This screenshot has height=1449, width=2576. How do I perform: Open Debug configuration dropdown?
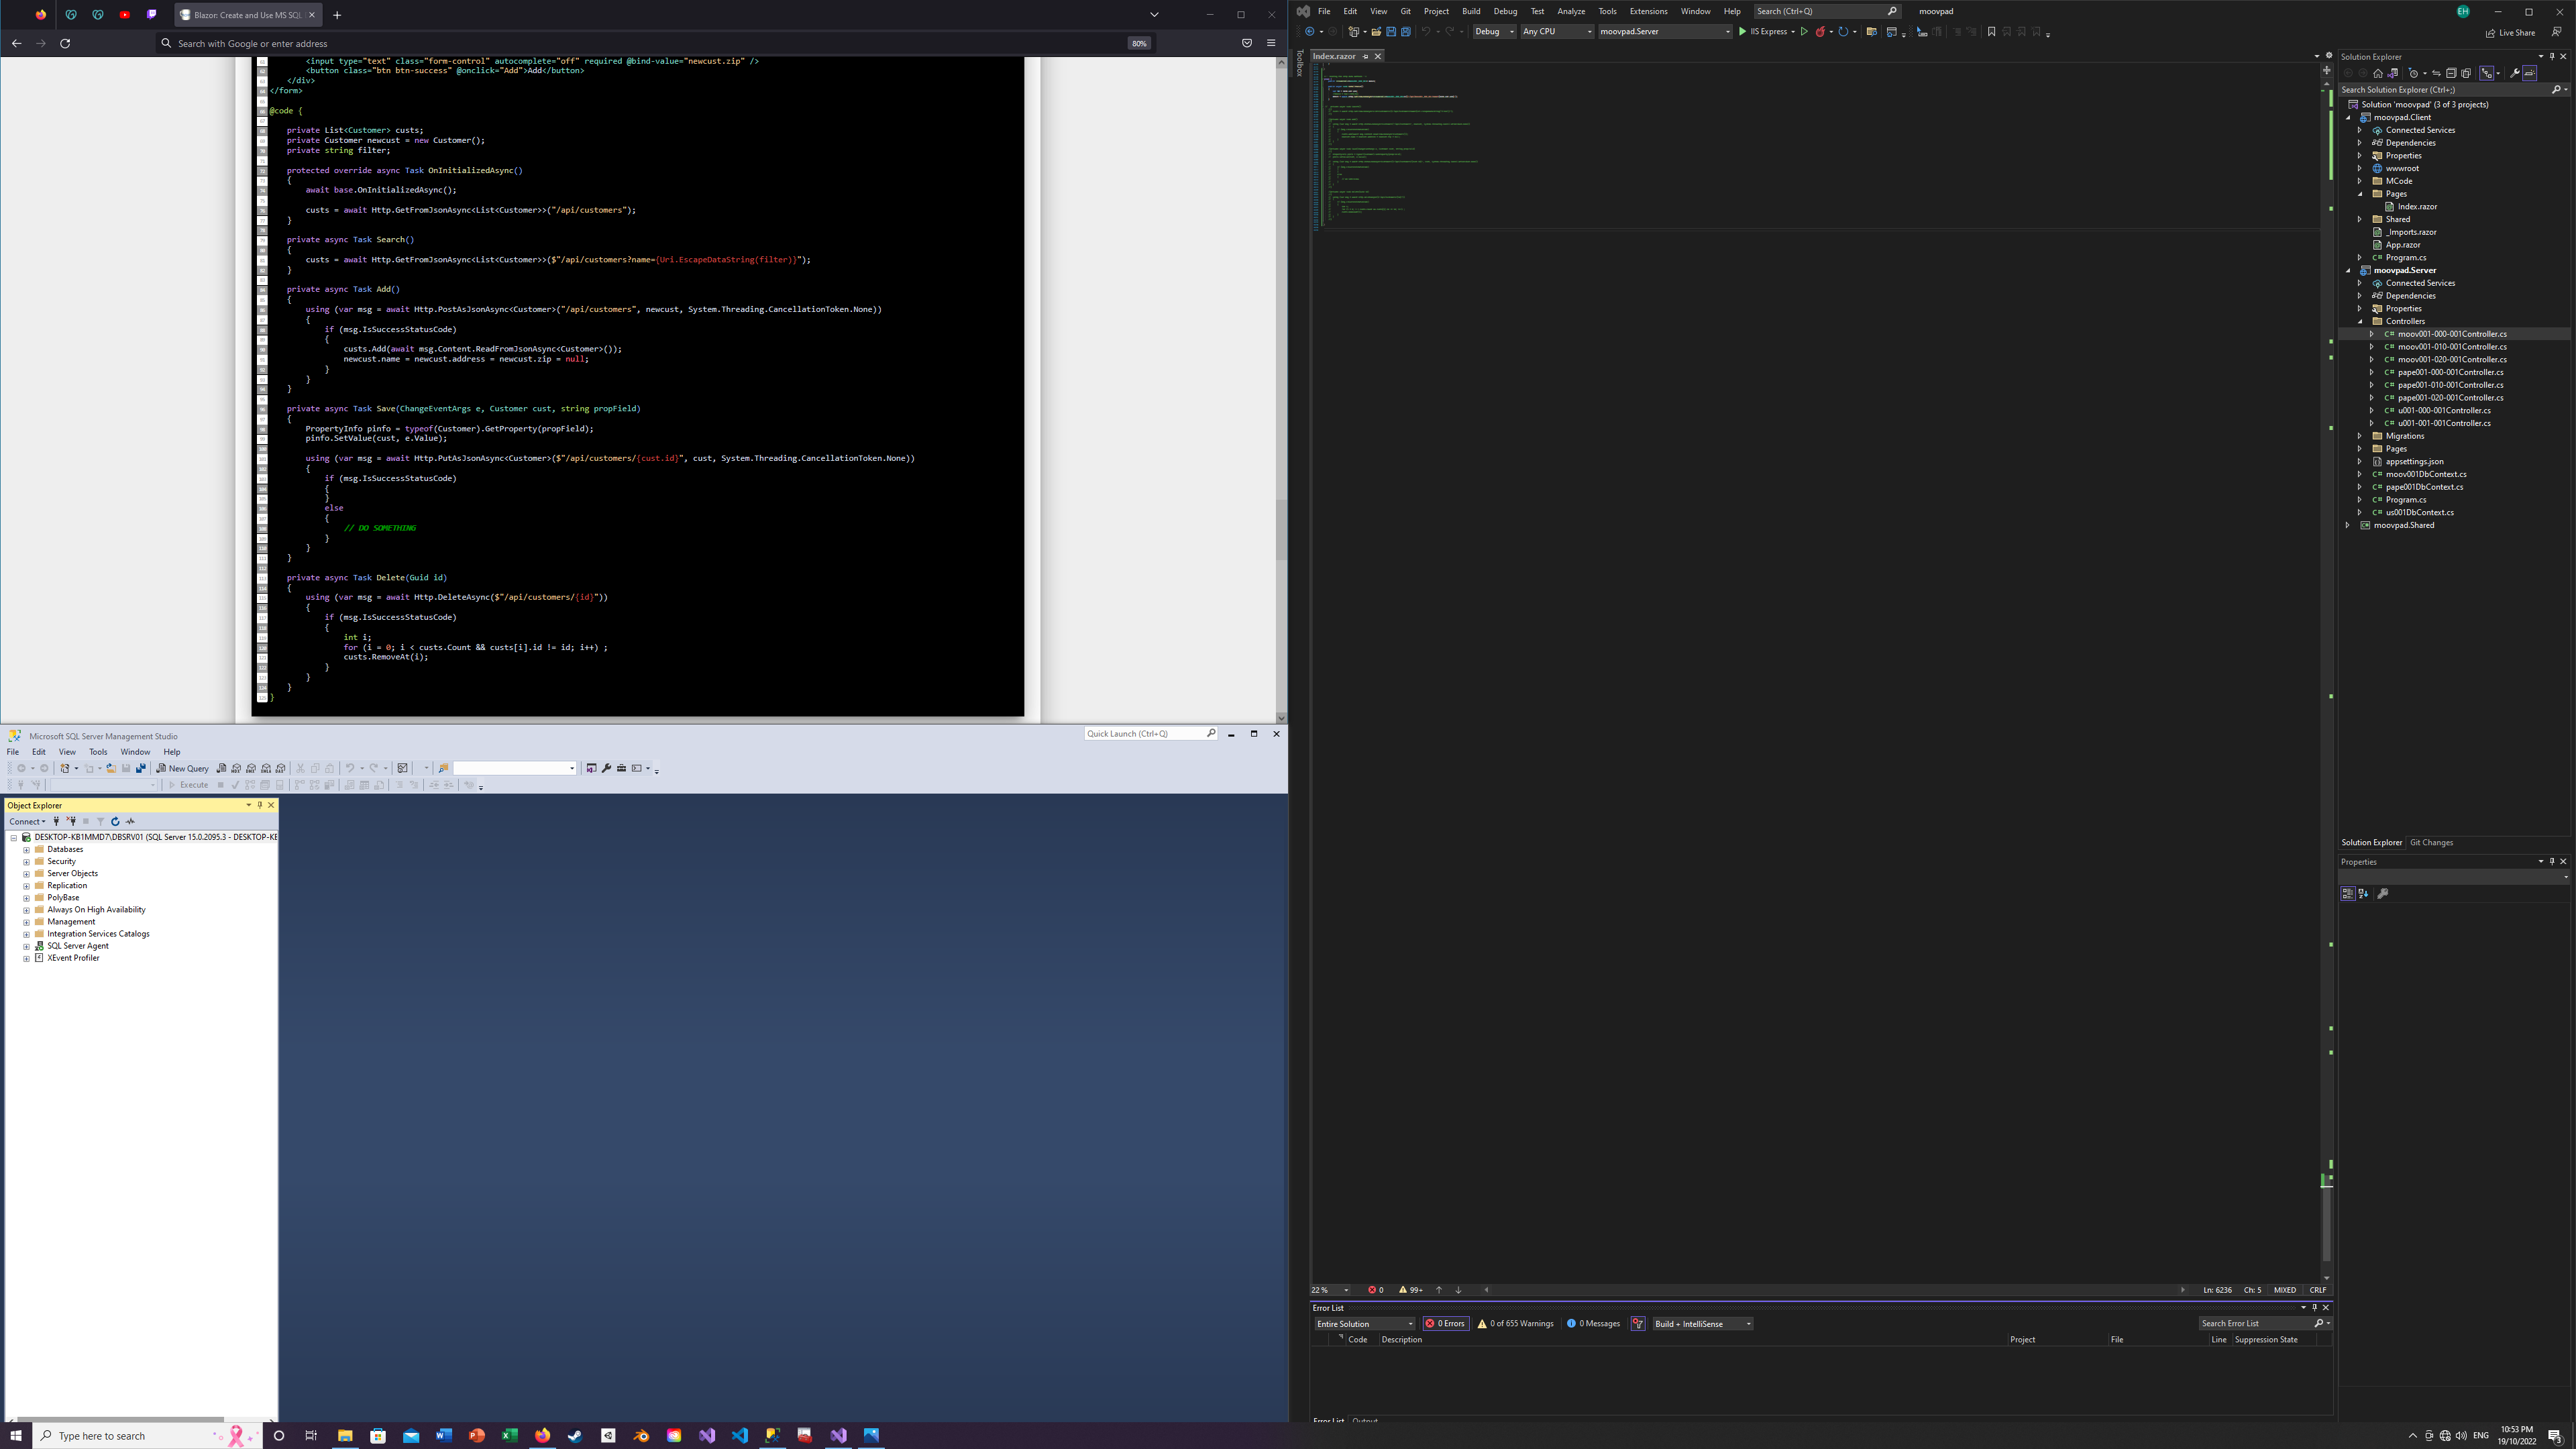tap(1494, 32)
